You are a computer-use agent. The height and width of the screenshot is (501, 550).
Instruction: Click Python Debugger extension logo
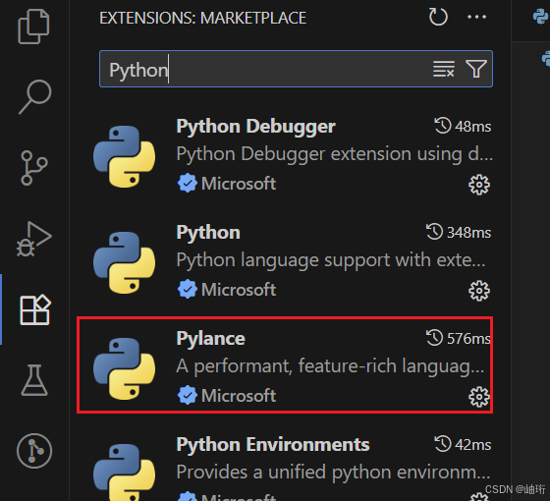click(124, 156)
